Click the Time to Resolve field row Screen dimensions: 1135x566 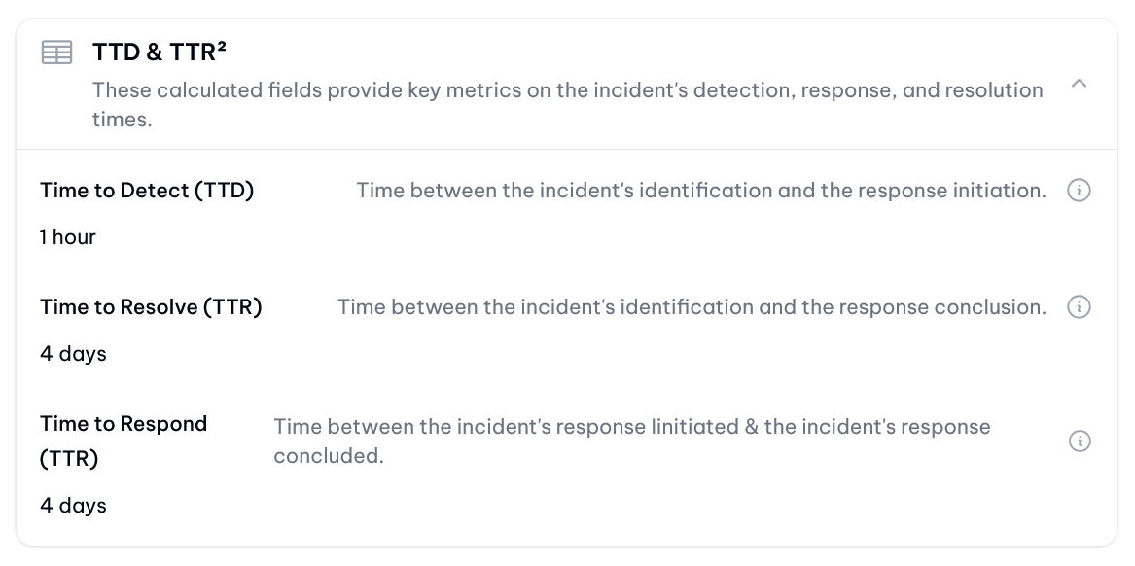567,330
